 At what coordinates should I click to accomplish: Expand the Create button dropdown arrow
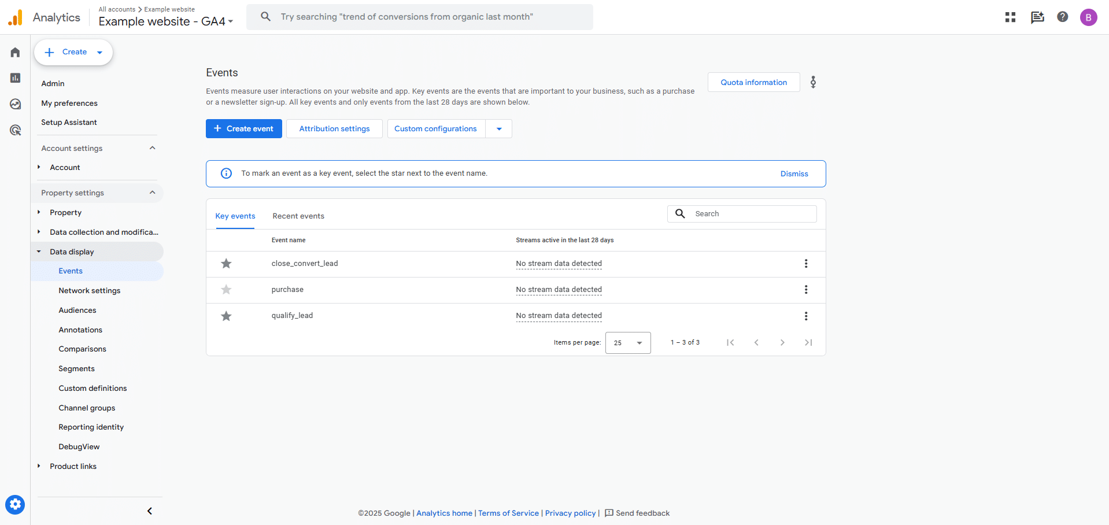pos(98,52)
